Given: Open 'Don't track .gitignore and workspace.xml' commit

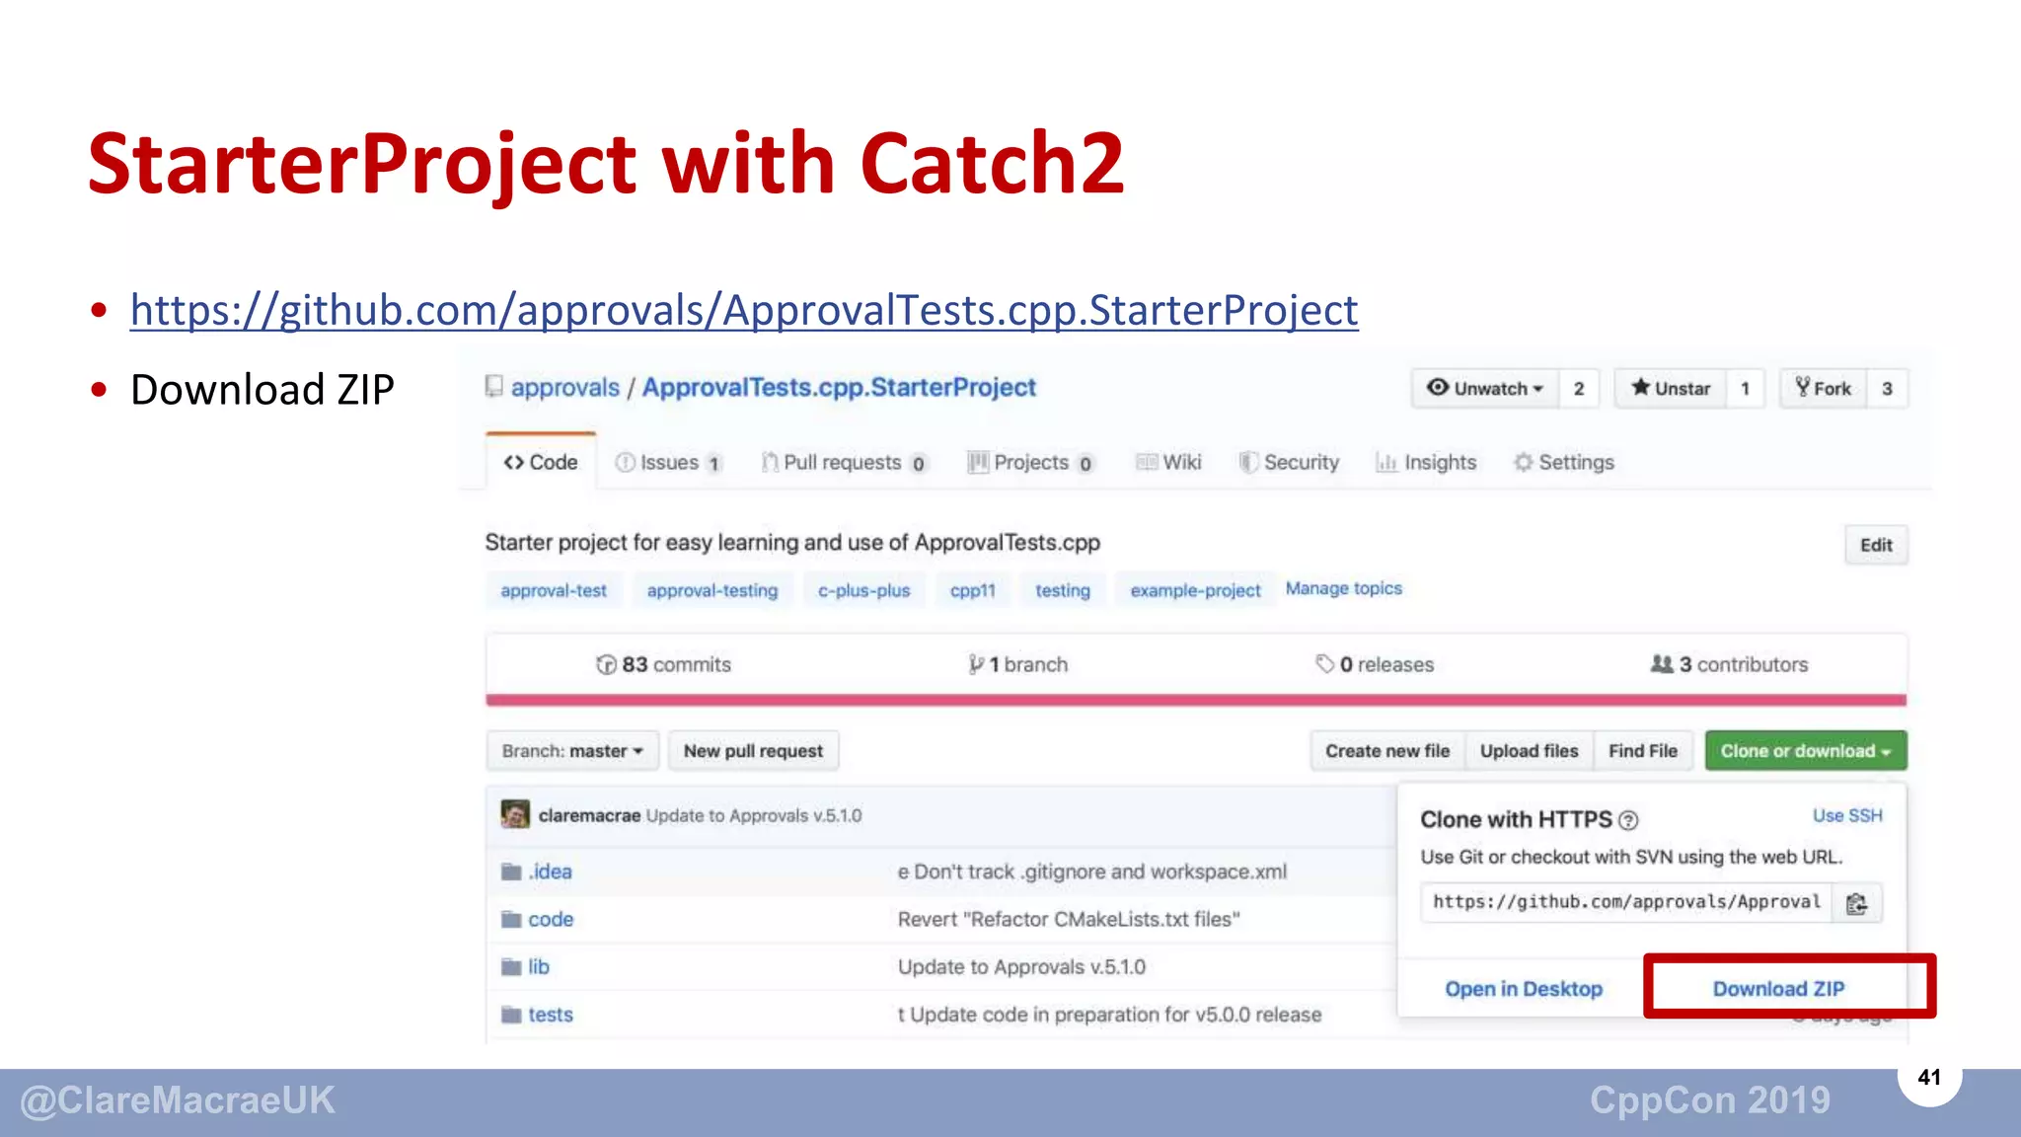Looking at the screenshot, I should [x=1092, y=872].
